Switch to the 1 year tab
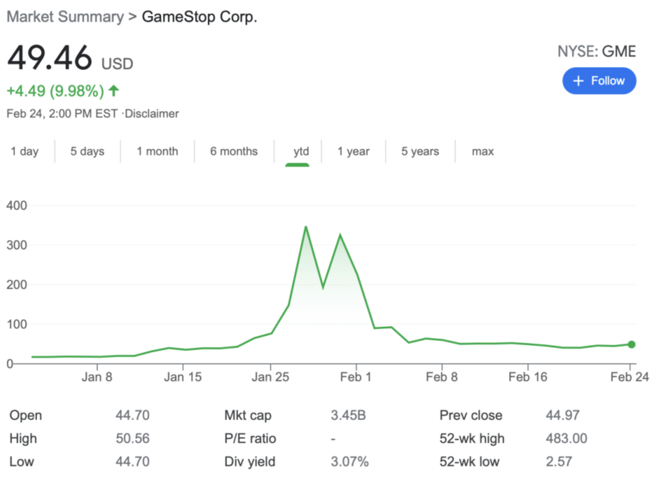 [353, 151]
